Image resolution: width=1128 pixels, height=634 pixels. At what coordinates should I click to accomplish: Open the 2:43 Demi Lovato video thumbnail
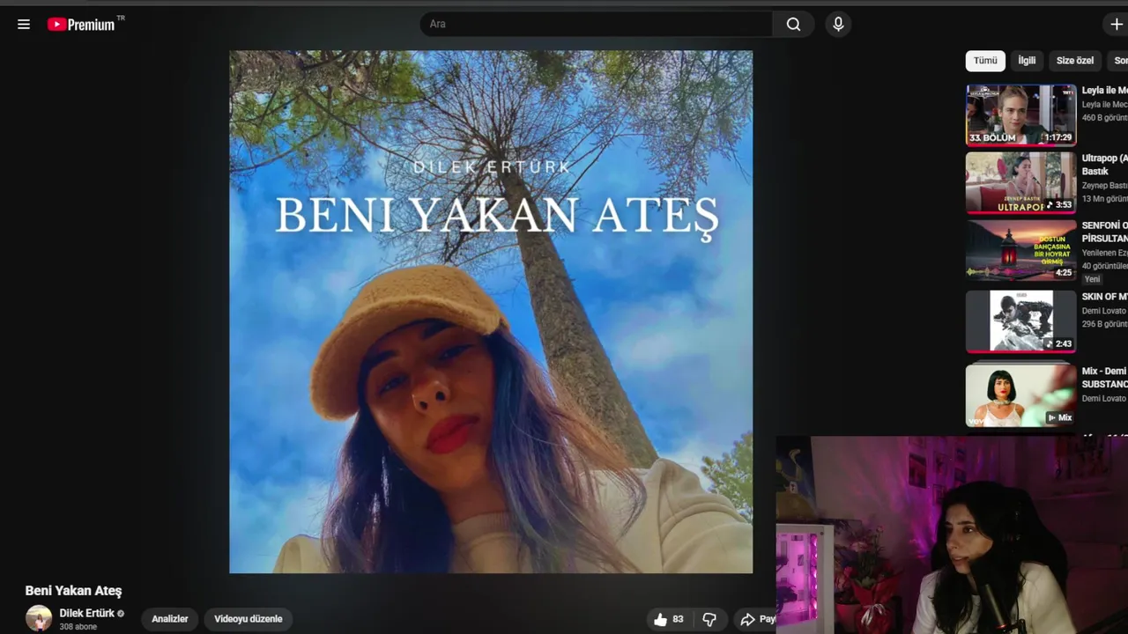tap(1020, 321)
